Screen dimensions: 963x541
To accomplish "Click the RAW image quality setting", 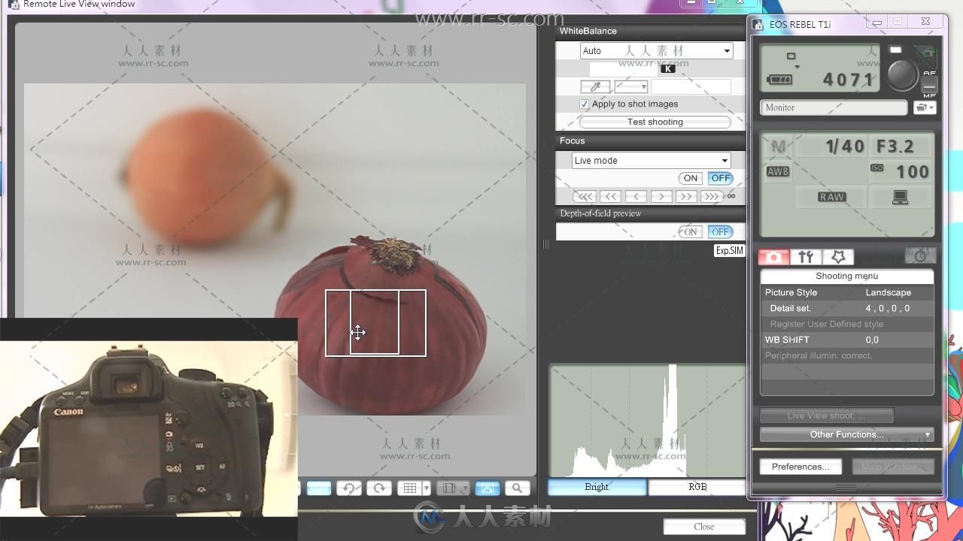I will [831, 197].
